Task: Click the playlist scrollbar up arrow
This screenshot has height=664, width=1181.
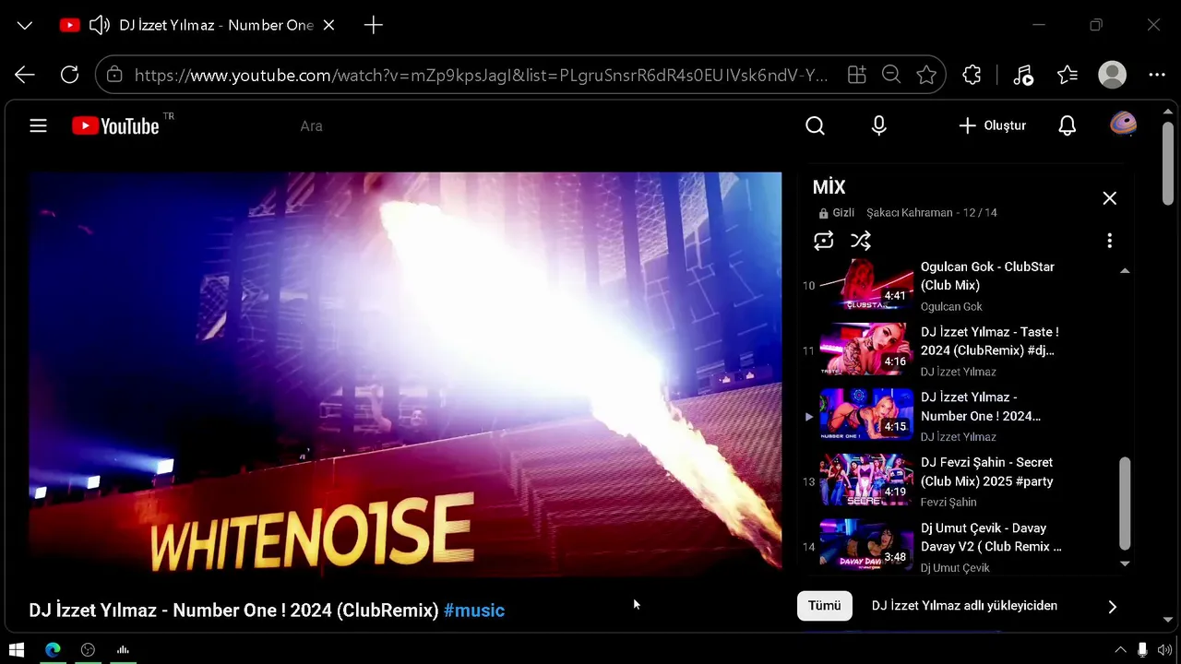Action: click(1125, 270)
